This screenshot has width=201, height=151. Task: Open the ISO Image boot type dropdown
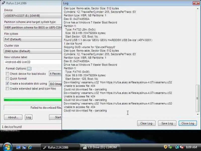click(55, 84)
